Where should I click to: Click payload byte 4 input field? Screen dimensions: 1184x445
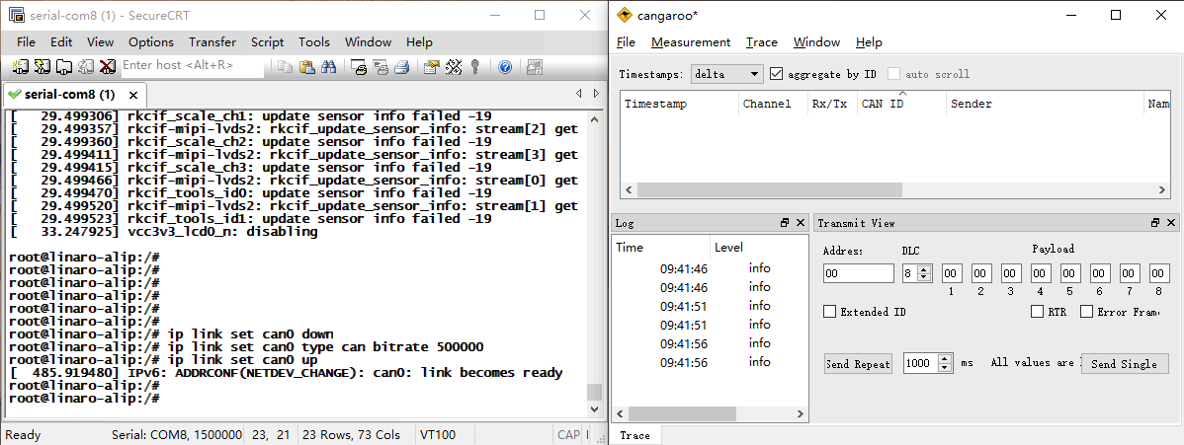click(1041, 273)
